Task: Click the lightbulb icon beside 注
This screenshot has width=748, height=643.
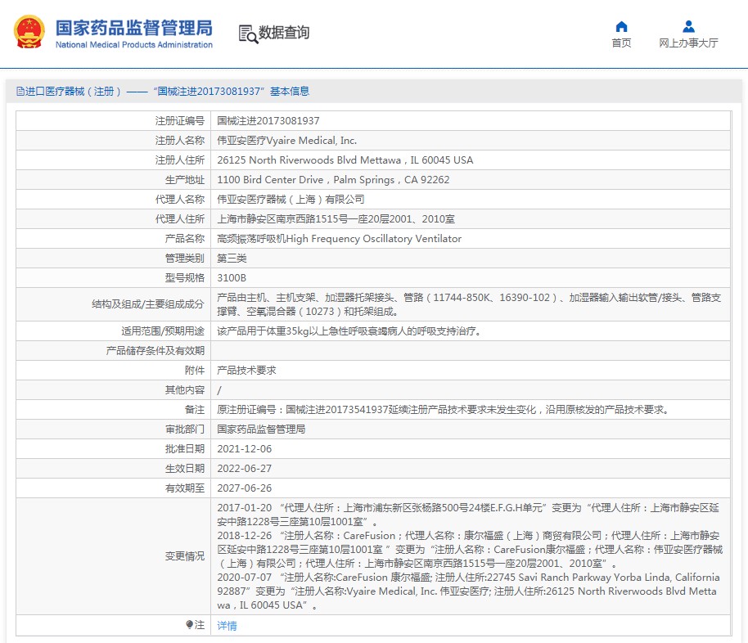Action: 189,625
